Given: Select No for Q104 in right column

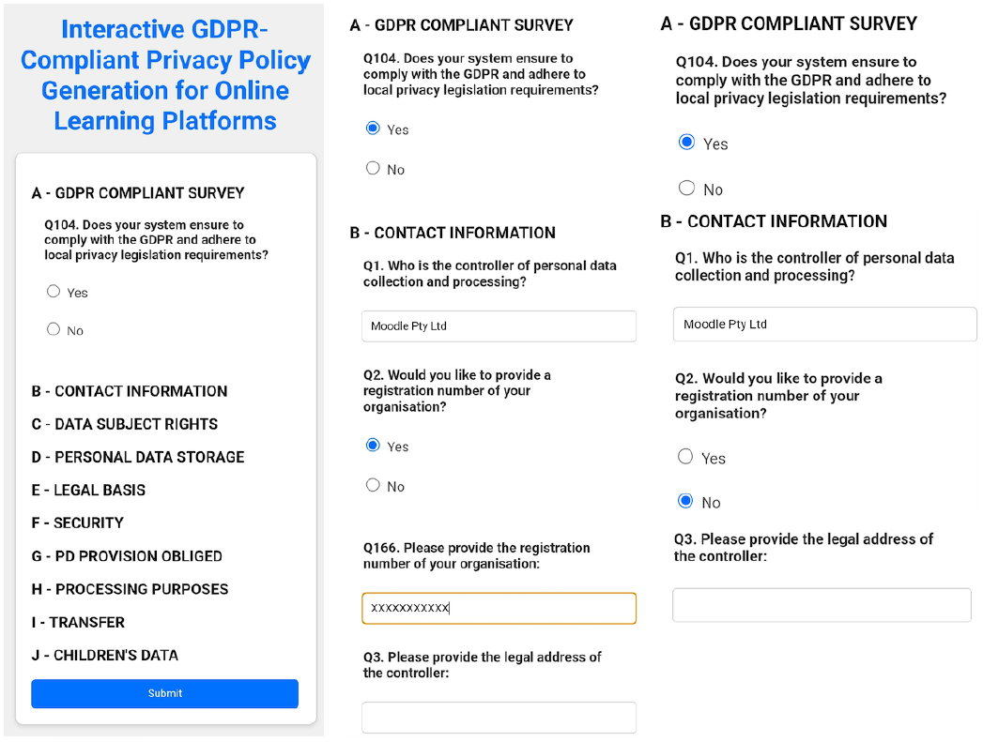Looking at the screenshot, I should (x=686, y=188).
